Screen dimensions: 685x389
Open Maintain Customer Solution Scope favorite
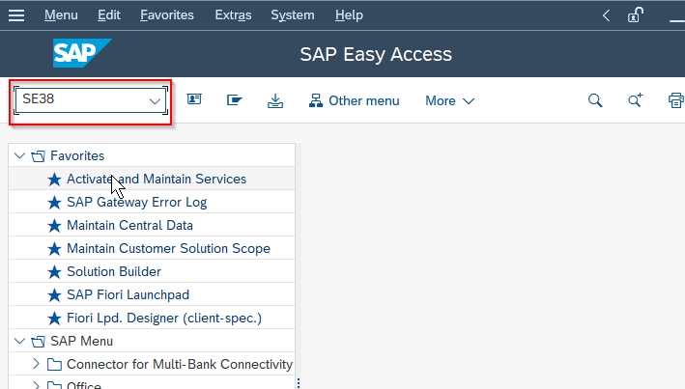tap(169, 248)
